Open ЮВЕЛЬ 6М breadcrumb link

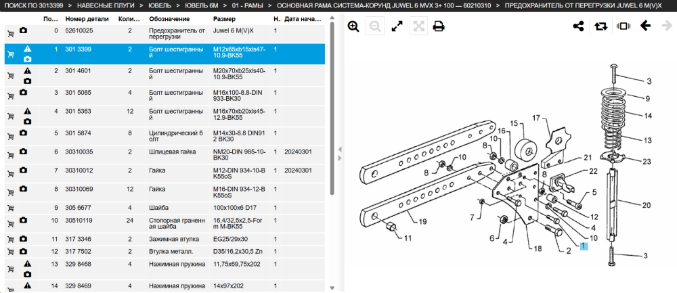tap(201, 5)
